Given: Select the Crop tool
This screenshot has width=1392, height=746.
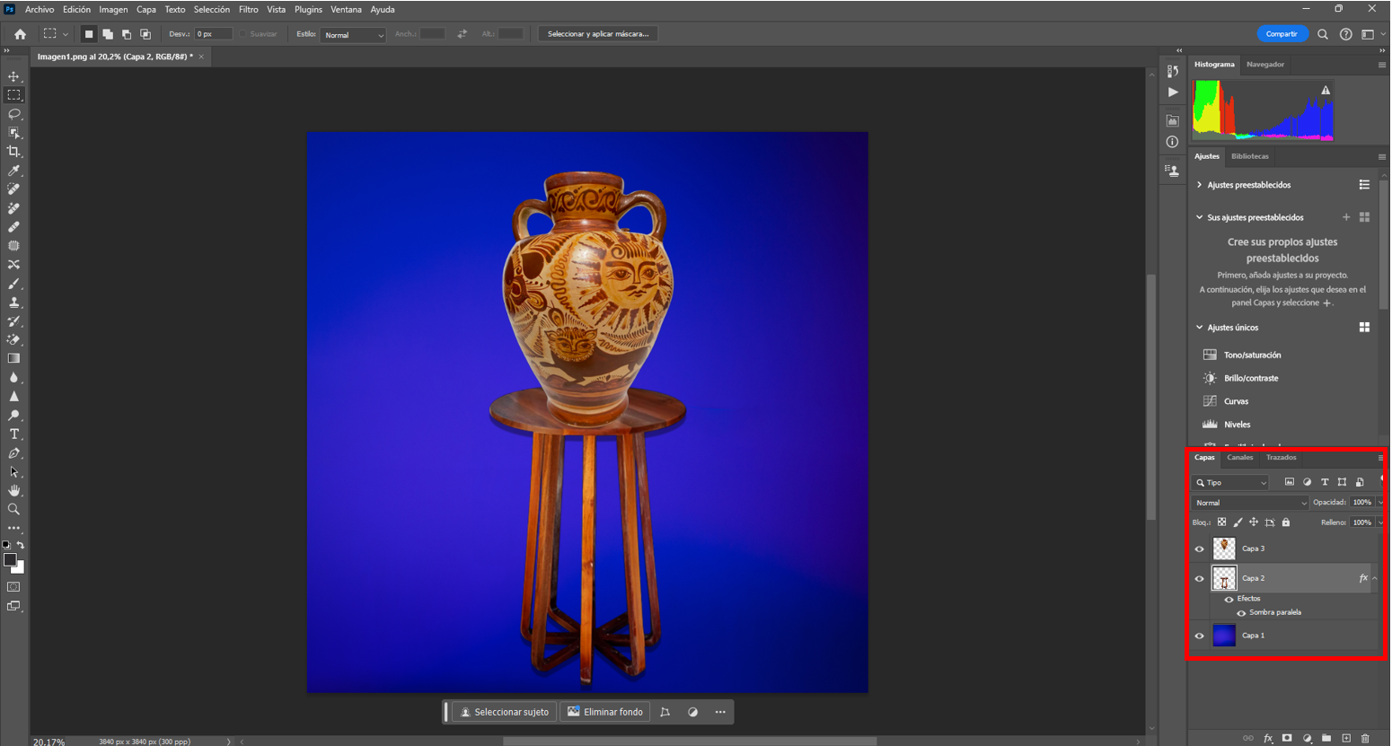Looking at the screenshot, I should point(13,152).
